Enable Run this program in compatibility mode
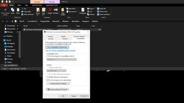Screen dimensions: 184x103 [x=47, y=56]
